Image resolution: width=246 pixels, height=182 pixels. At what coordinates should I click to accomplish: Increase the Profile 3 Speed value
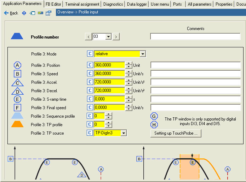click(128, 72)
